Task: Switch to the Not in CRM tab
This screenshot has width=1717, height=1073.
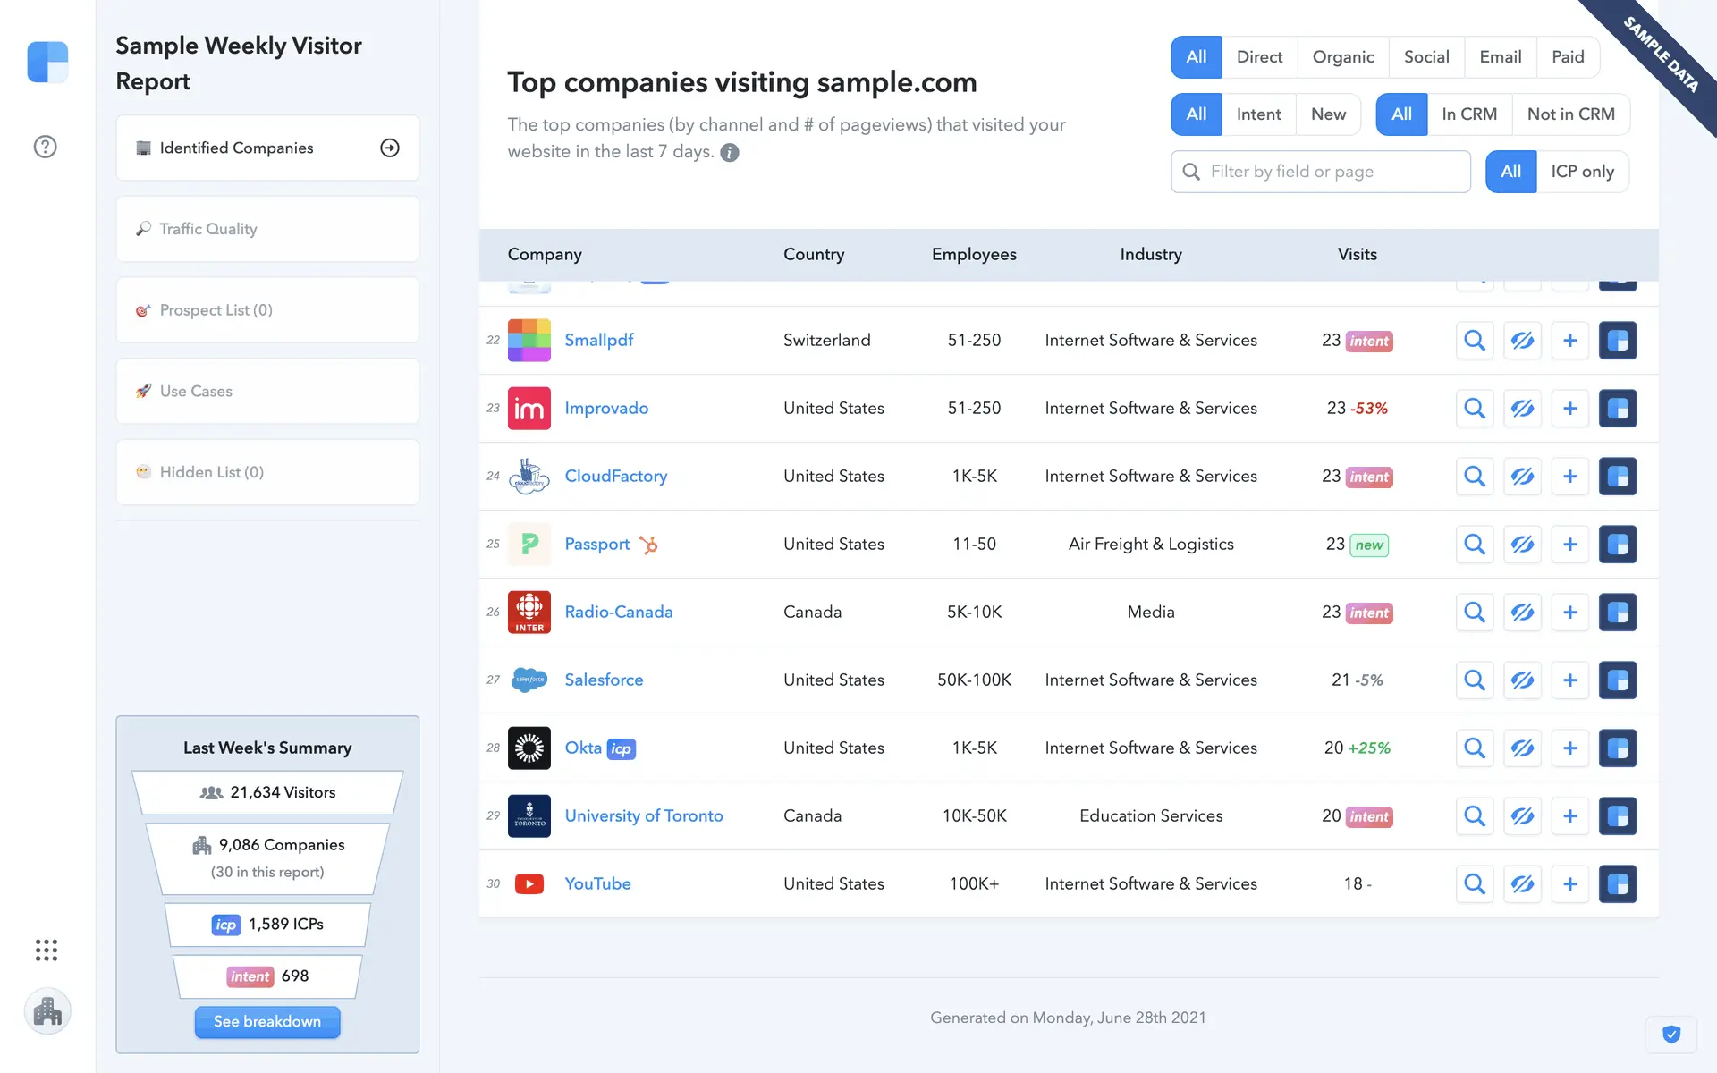Action: [1570, 114]
